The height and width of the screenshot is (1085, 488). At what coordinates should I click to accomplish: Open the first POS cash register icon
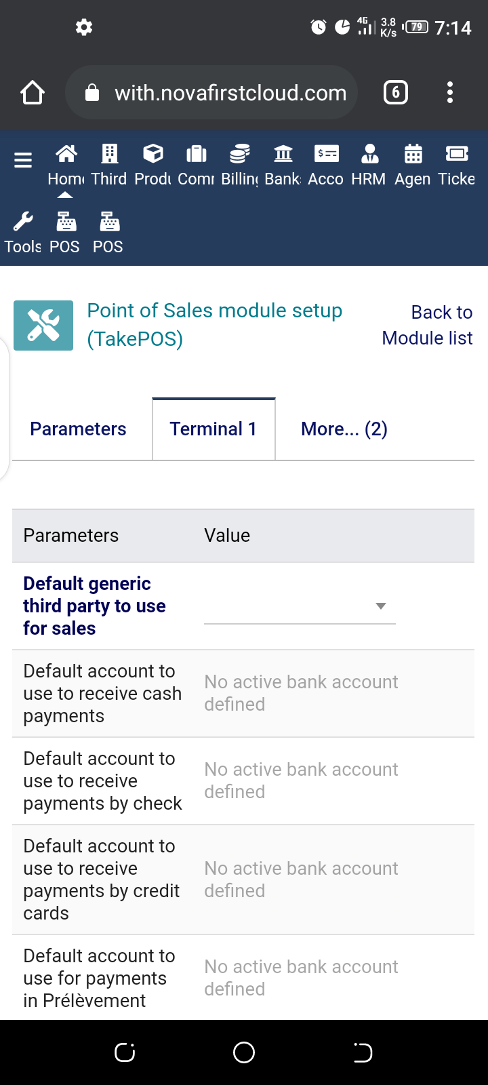[x=66, y=222]
